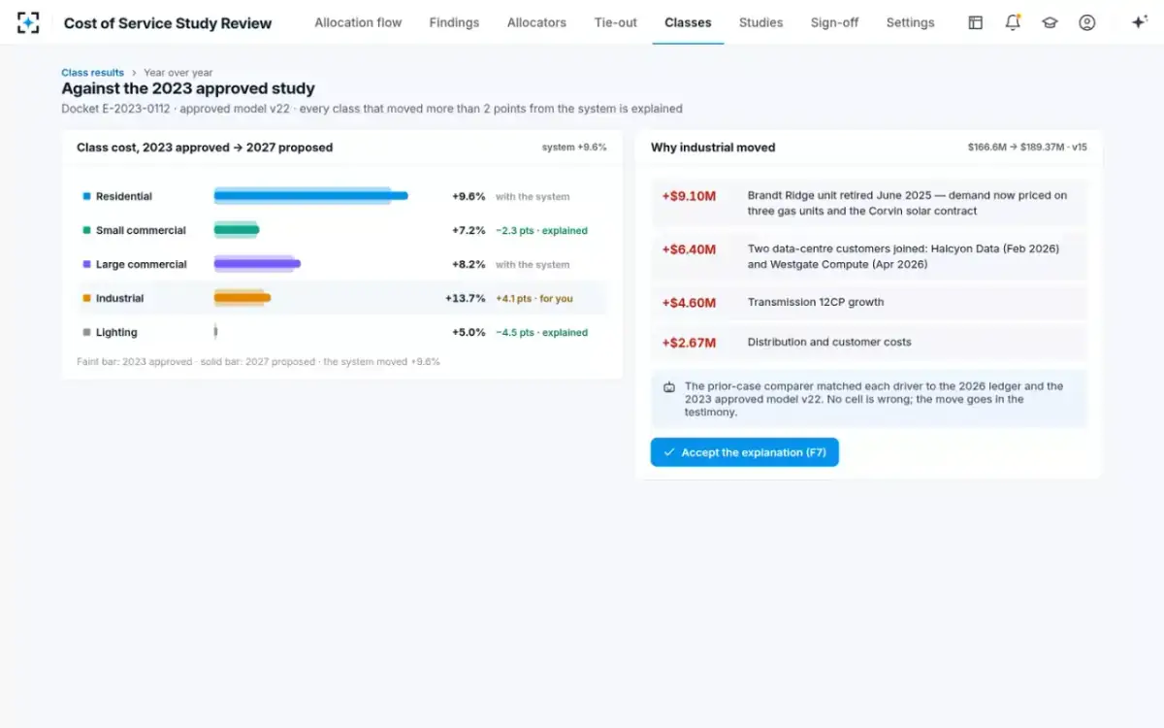Screen dimensions: 1164x728
Task: Open the Settings tab
Action: coord(910,22)
